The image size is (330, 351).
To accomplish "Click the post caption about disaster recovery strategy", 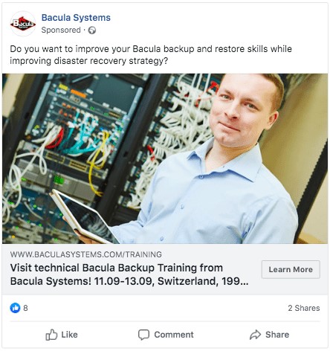I will tap(151, 55).
